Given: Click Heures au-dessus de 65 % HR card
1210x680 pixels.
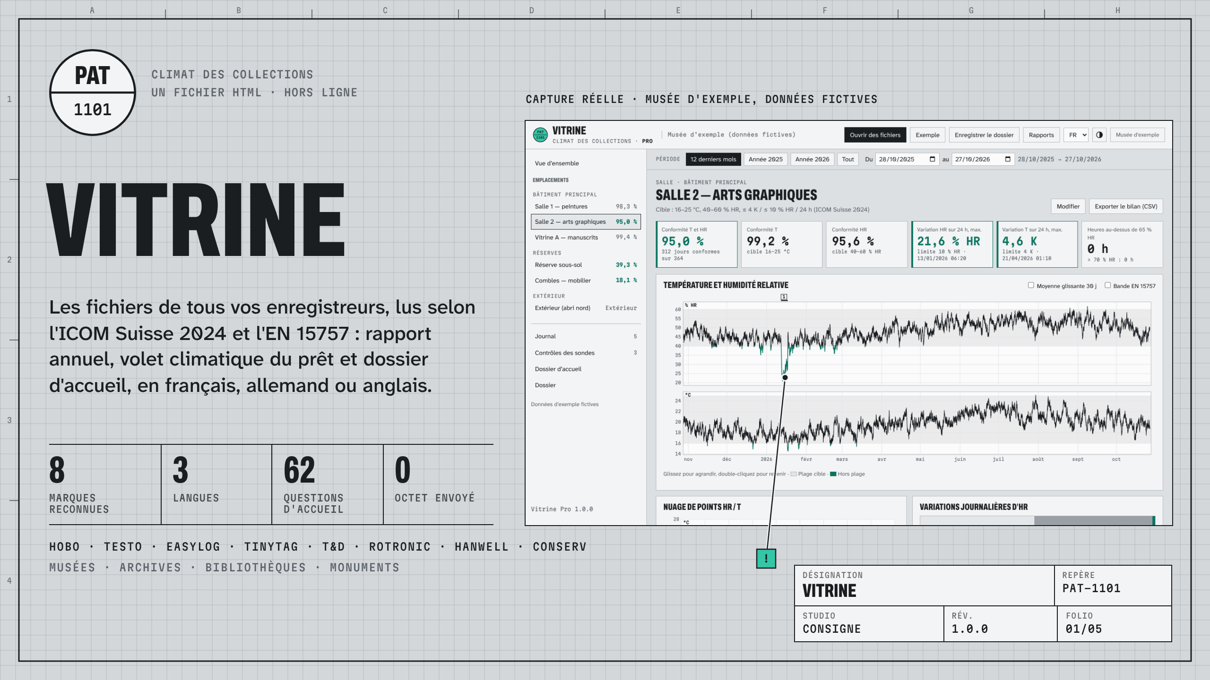Looking at the screenshot, I should click(1122, 244).
